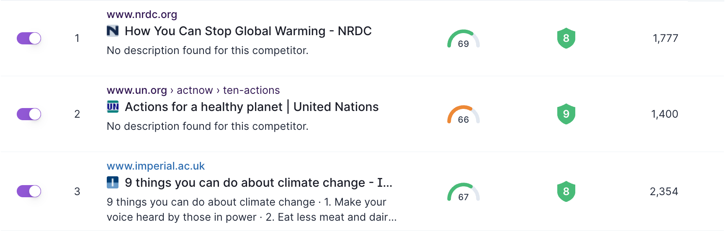The height and width of the screenshot is (232, 726).
Task: Visit the www.imperial.ac.uk URL link
Action: pyautogui.click(x=156, y=166)
